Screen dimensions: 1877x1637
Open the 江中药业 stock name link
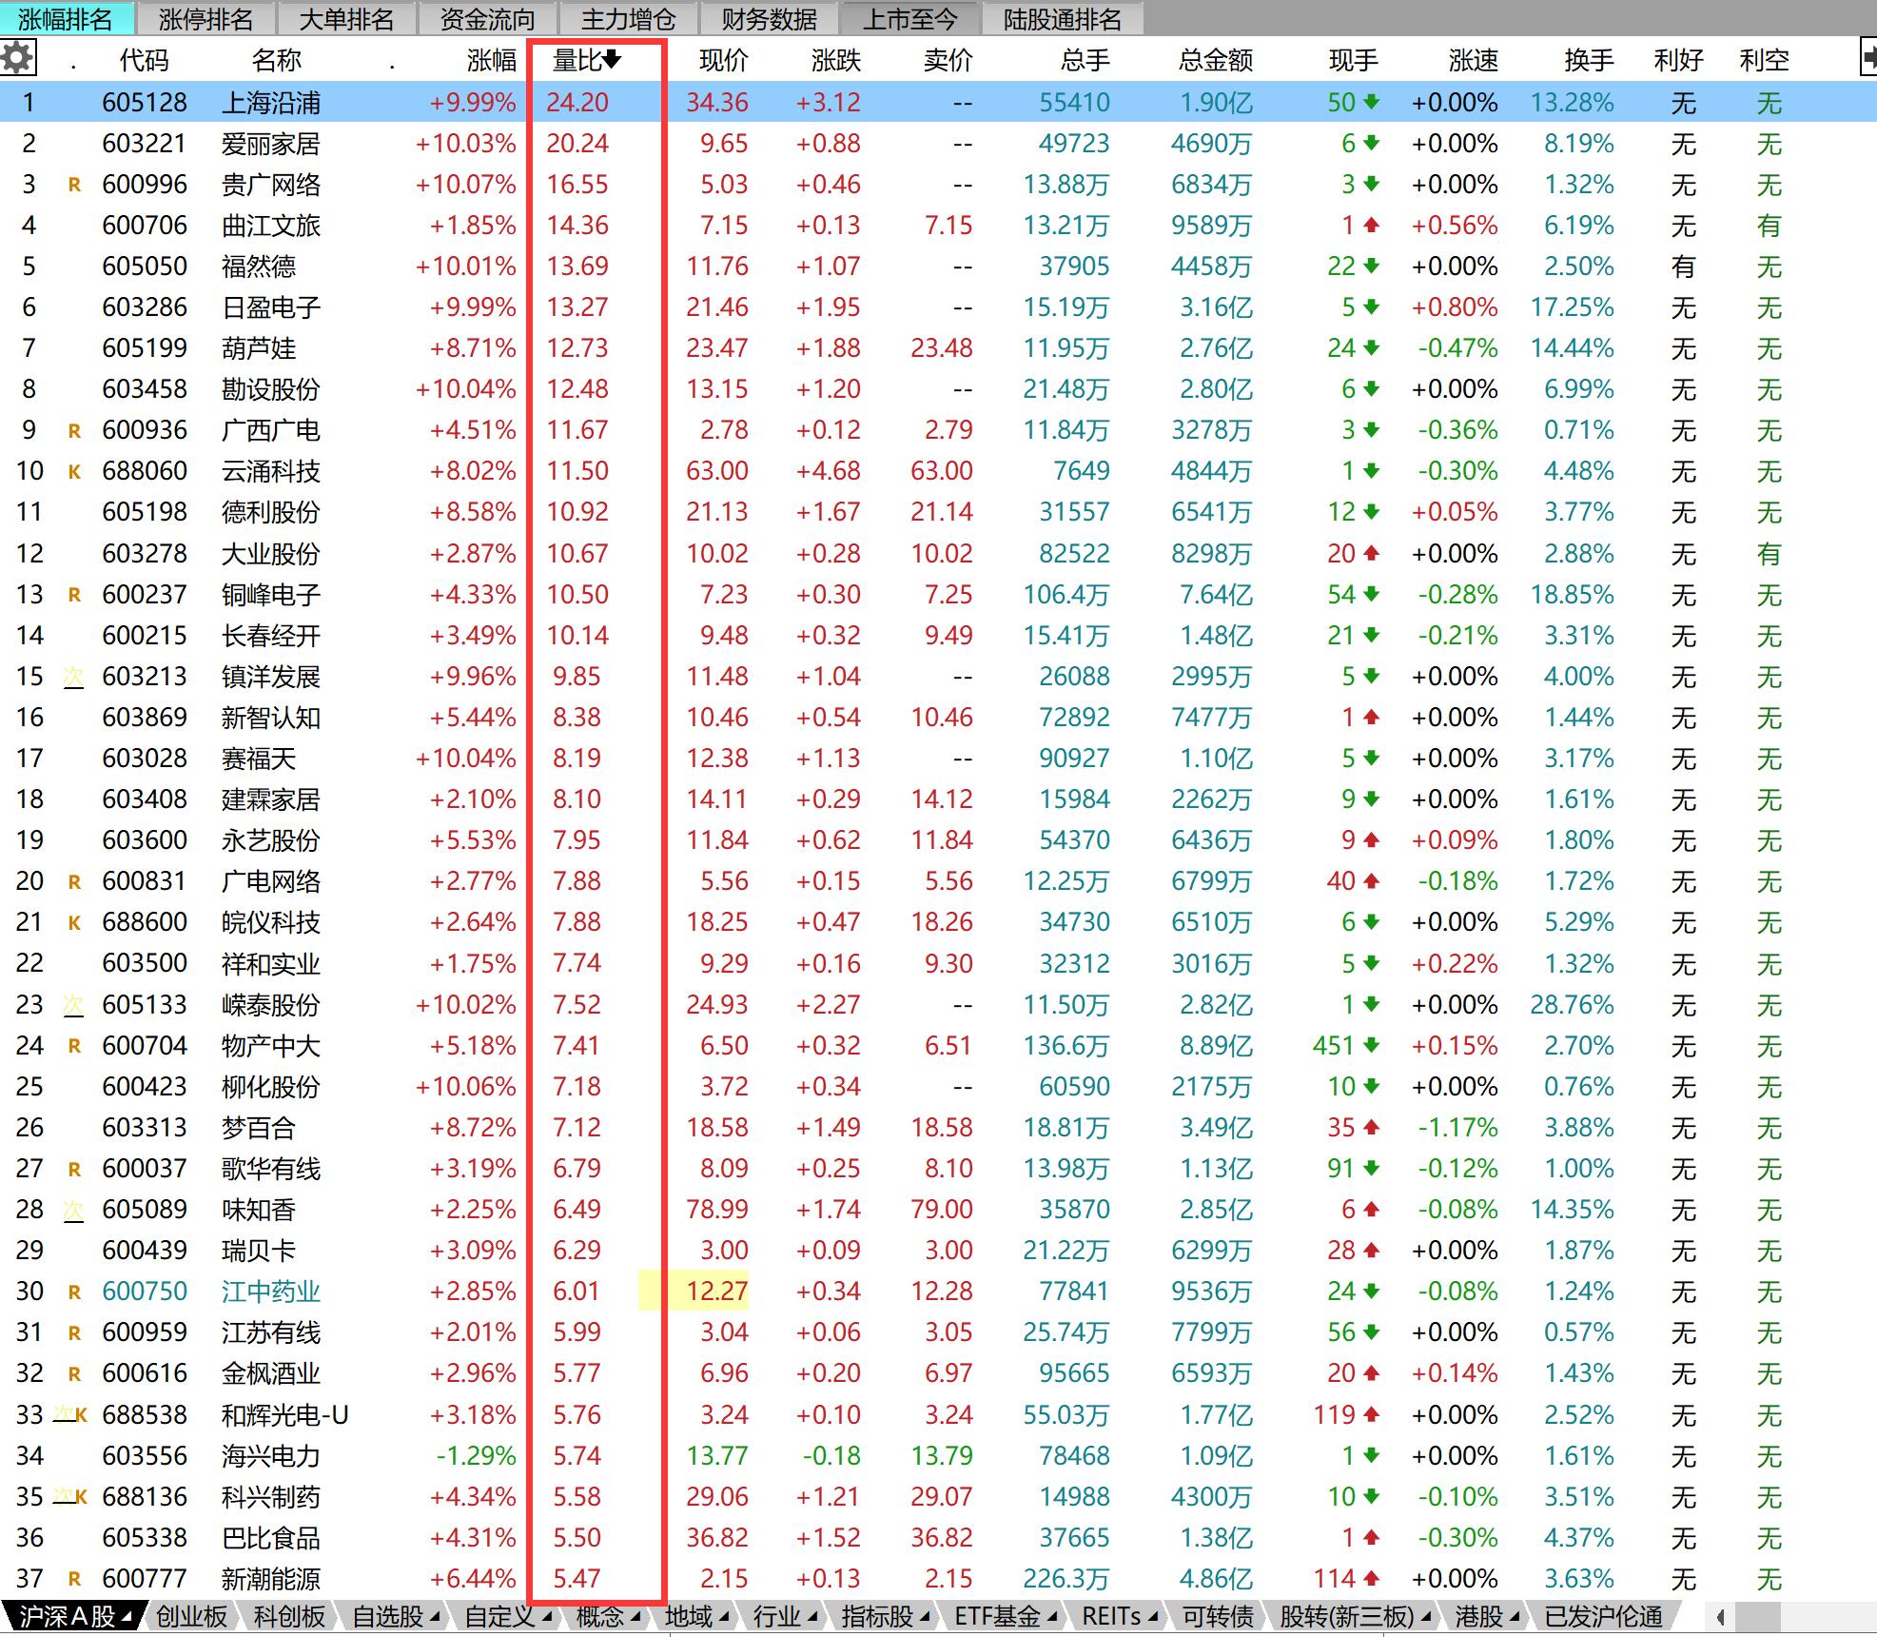270,1292
